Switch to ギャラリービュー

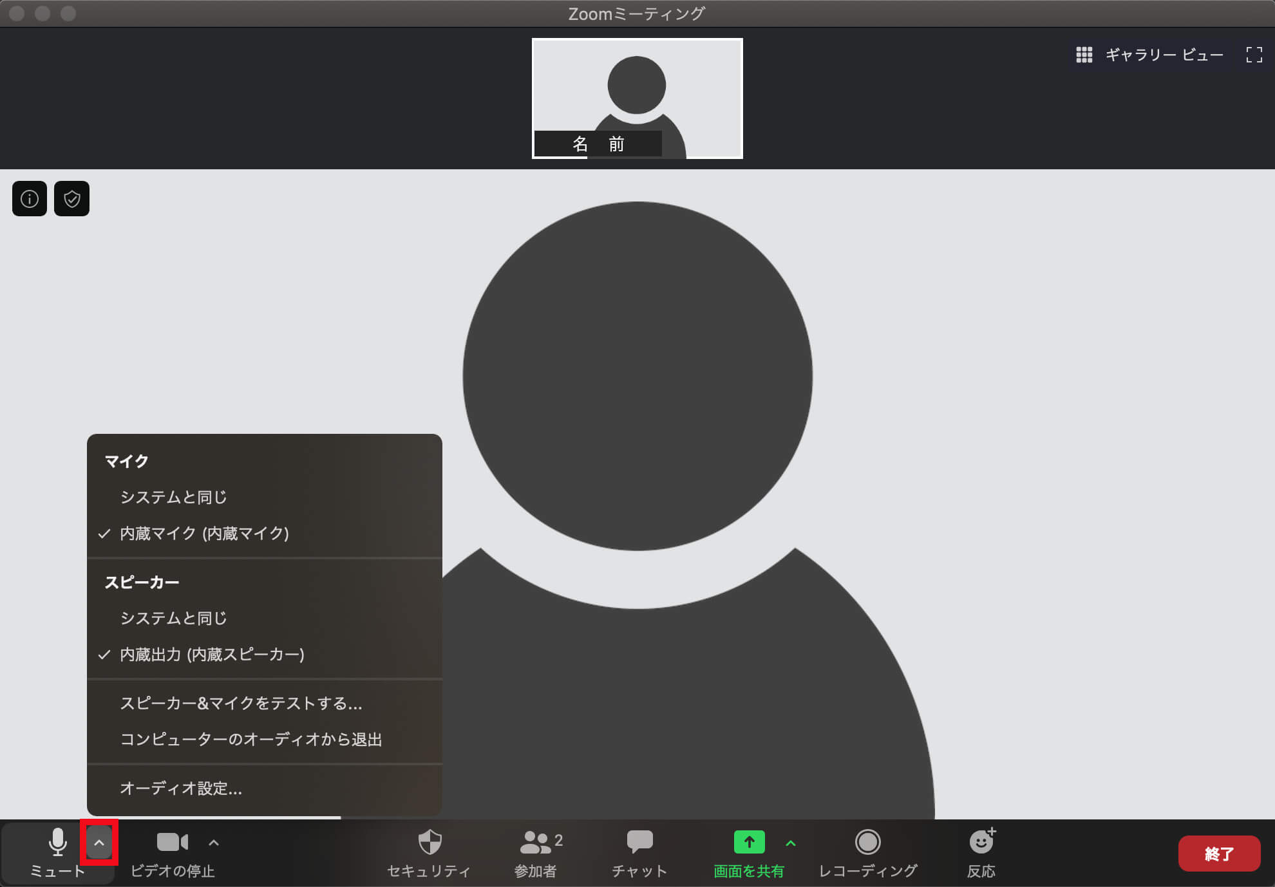pos(1164,55)
